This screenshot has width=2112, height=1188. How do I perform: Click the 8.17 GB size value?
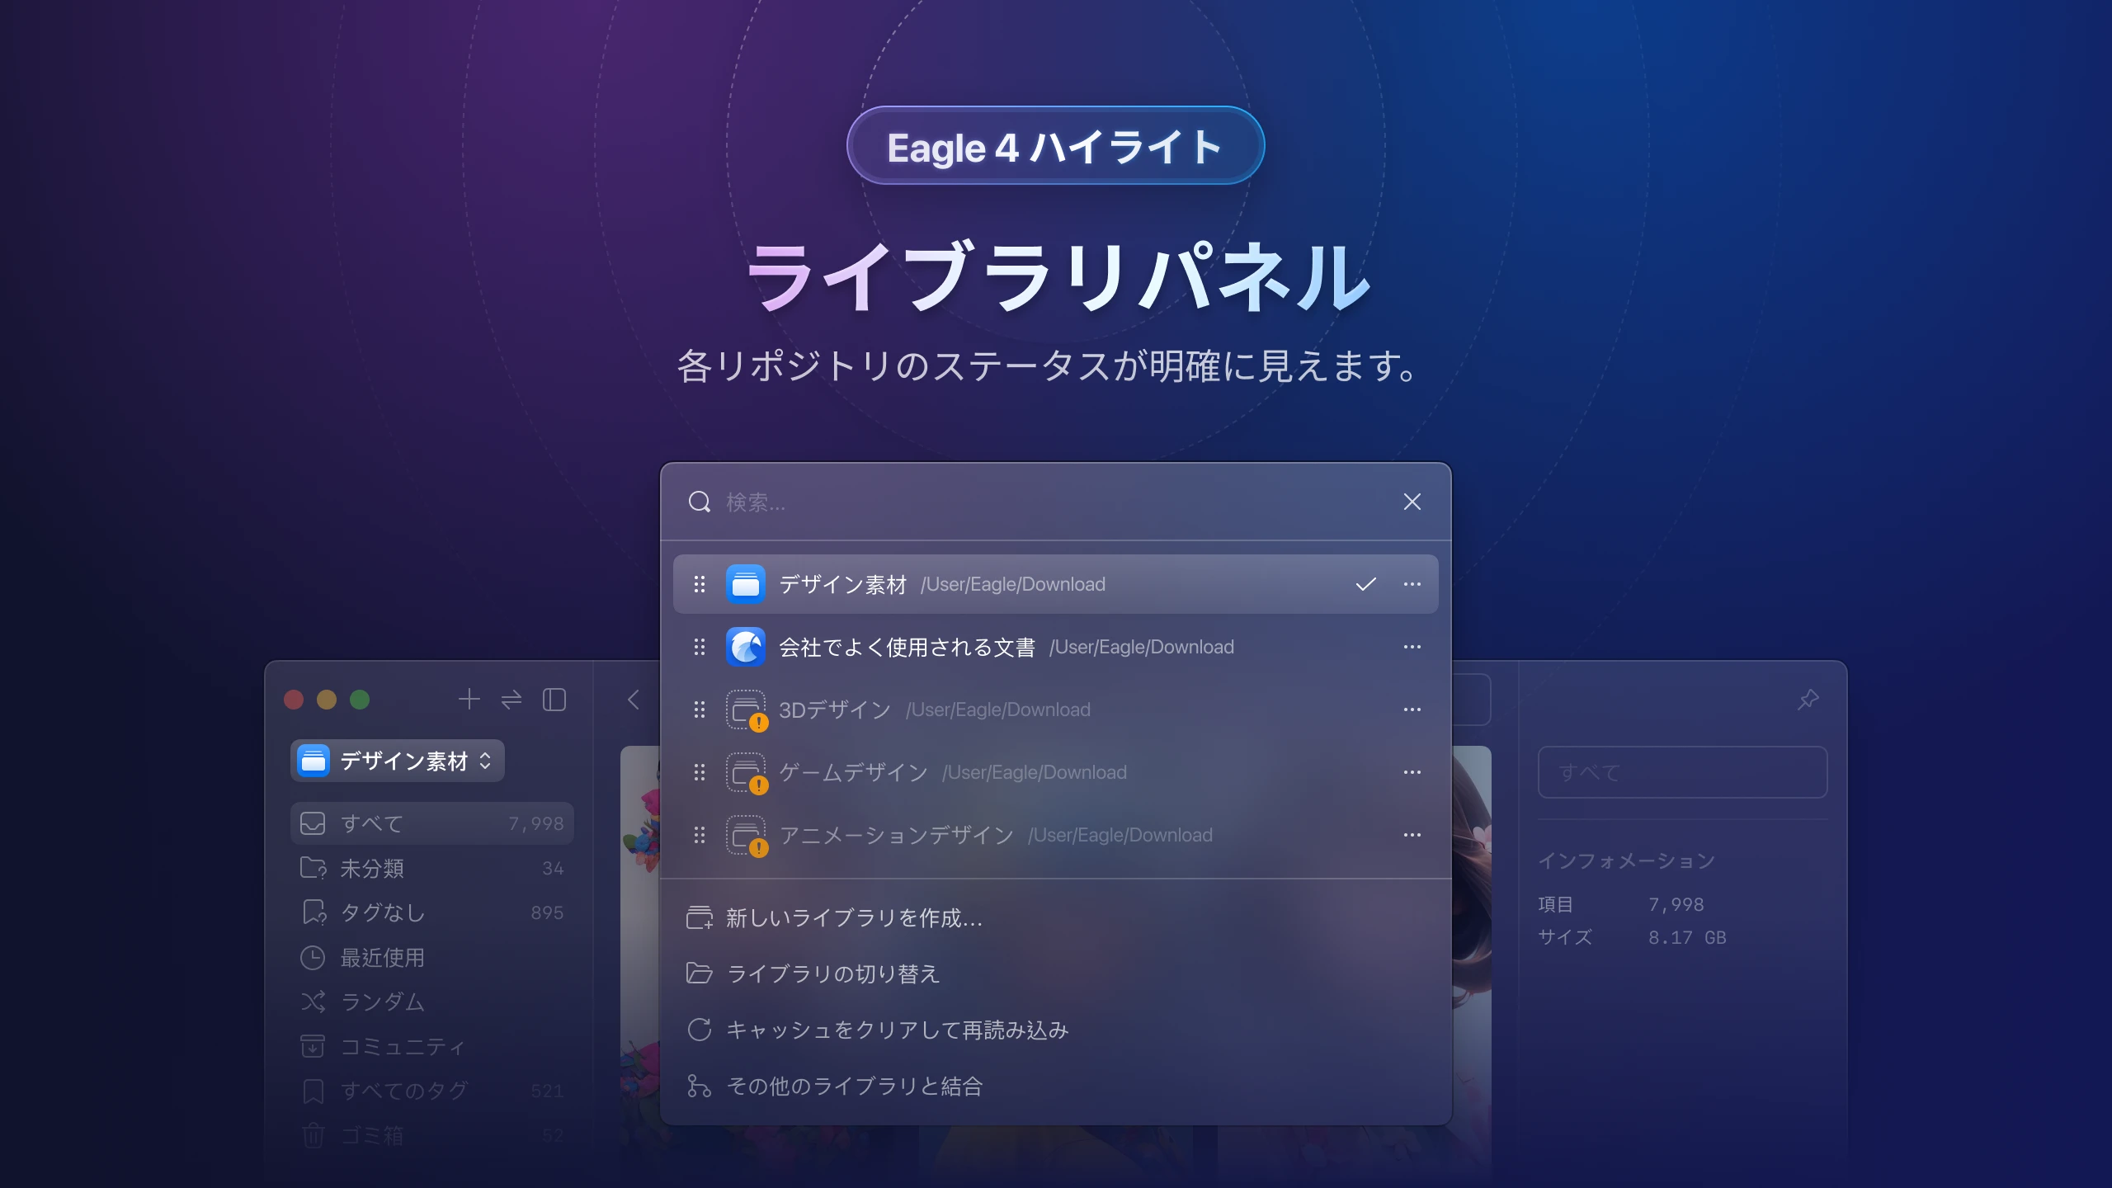click(1687, 937)
